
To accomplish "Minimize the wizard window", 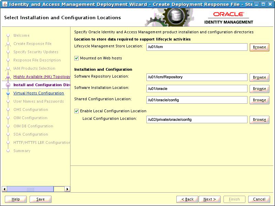I will pyautogui.click(x=256, y=4).
